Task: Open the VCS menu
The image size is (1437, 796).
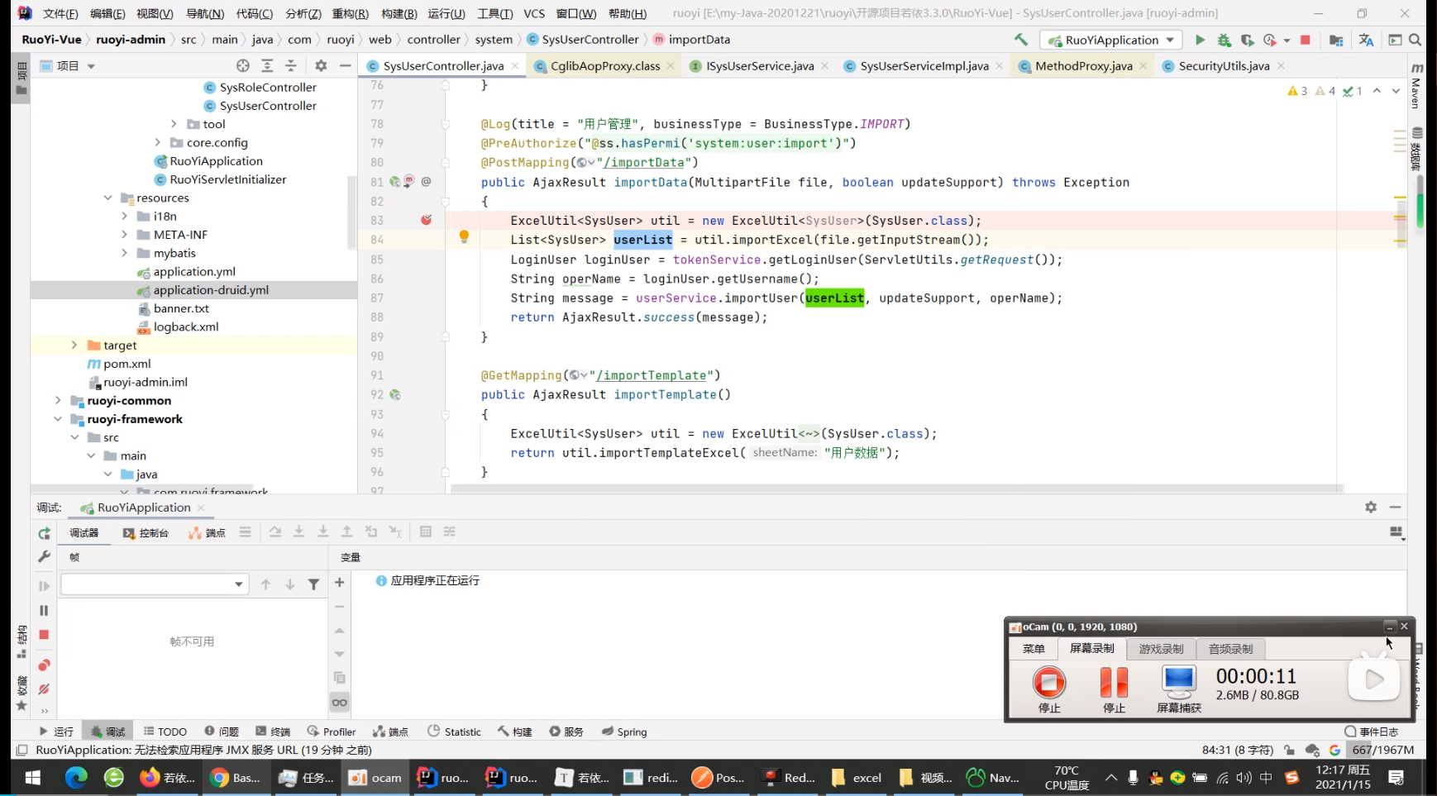Action: coord(534,13)
